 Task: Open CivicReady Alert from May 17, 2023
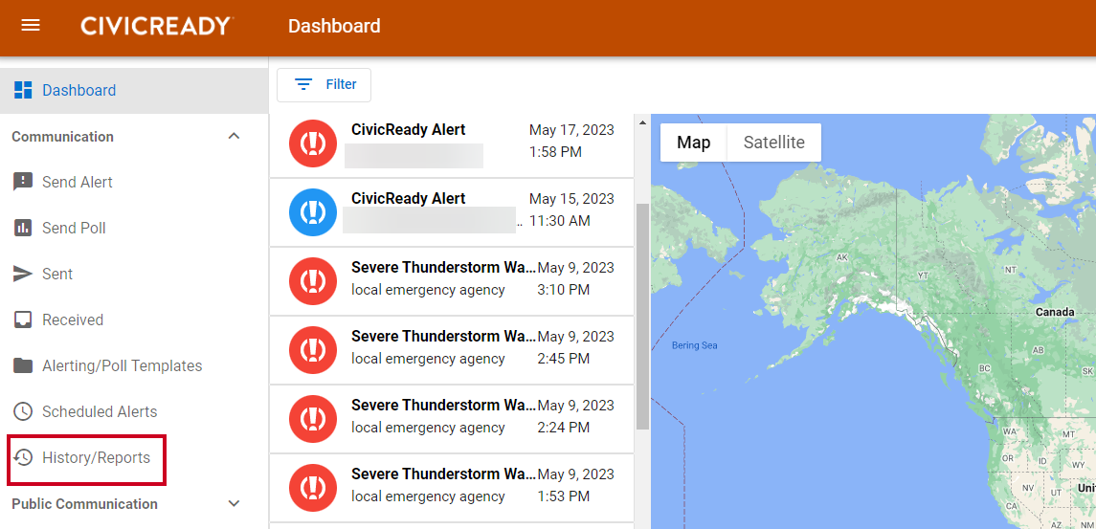(452, 143)
